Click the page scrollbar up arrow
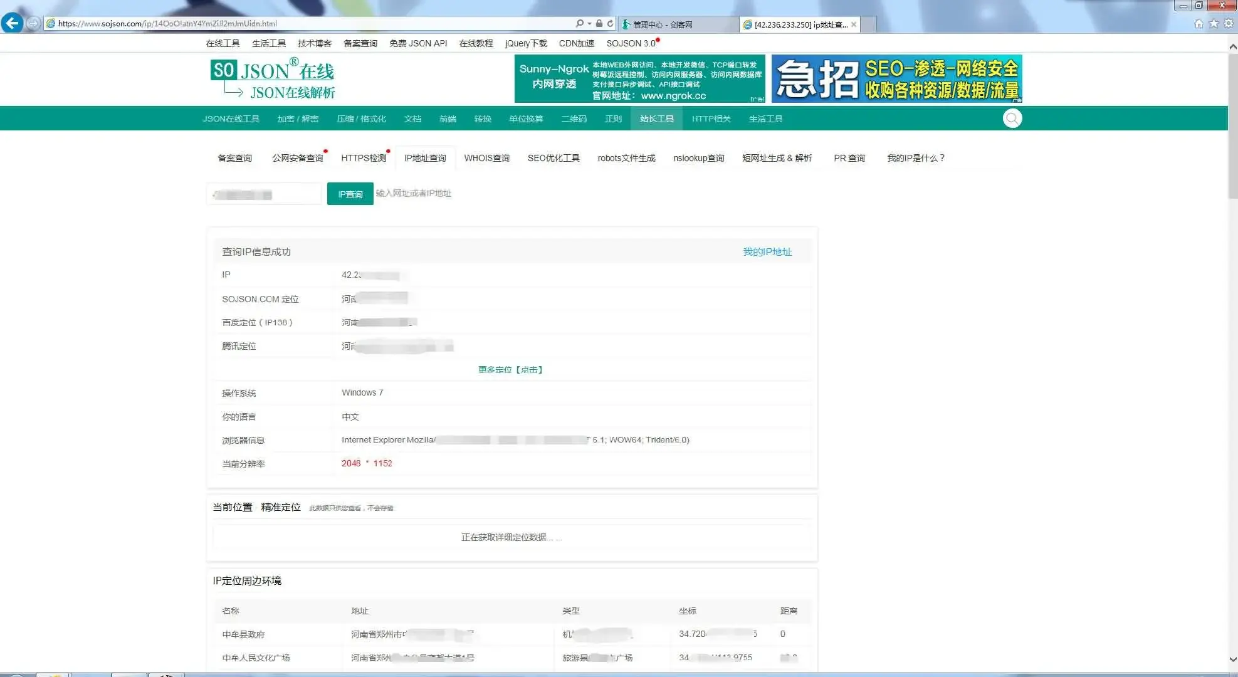 pyautogui.click(x=1232, y=46)
